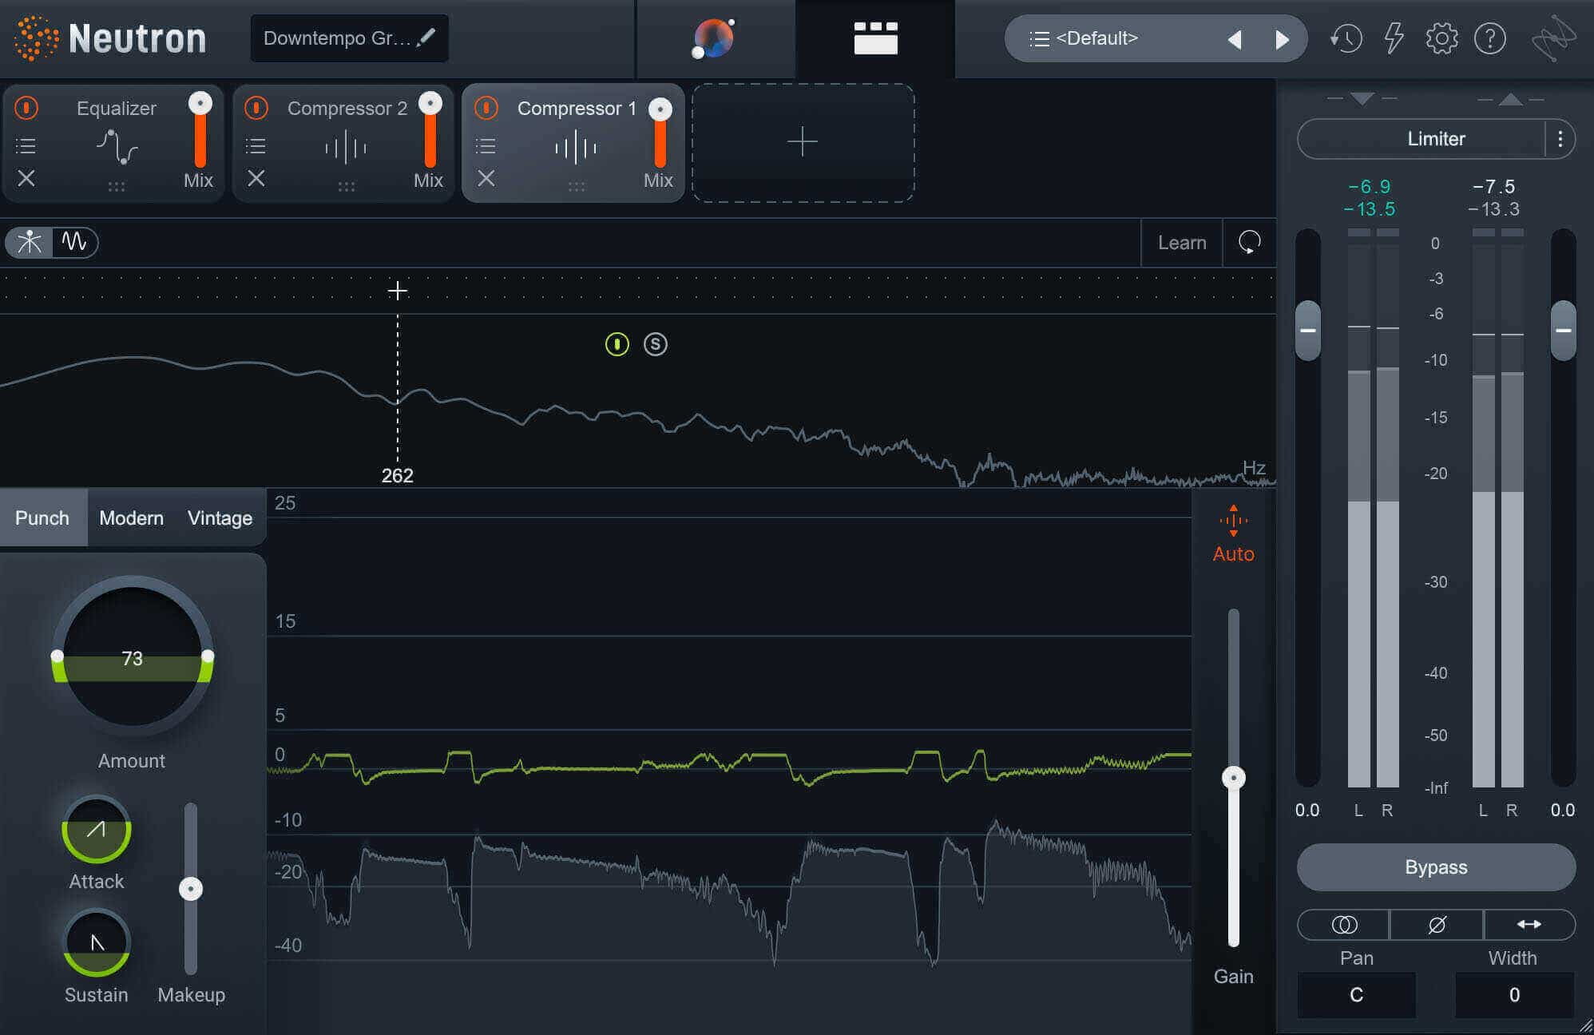Toggle the Equalizer module power button
This screenshot has width=1594, height=1035.
coord(26,108)
